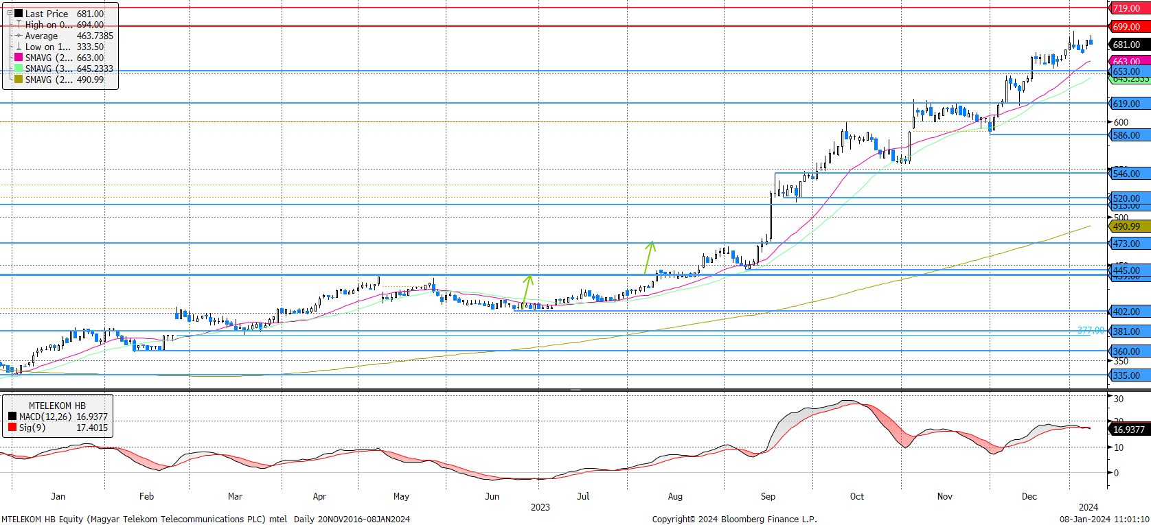Open the magenta SMAVG 663.00 color swatch
1151x525 pixels.
point(19,58)
